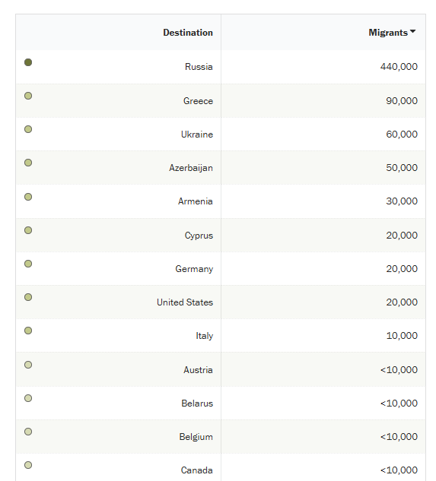This screenshot has height=481, width=436.
Task: Click Cyprus's 20,000 migrants value
Action: click(x=402, y=236)
